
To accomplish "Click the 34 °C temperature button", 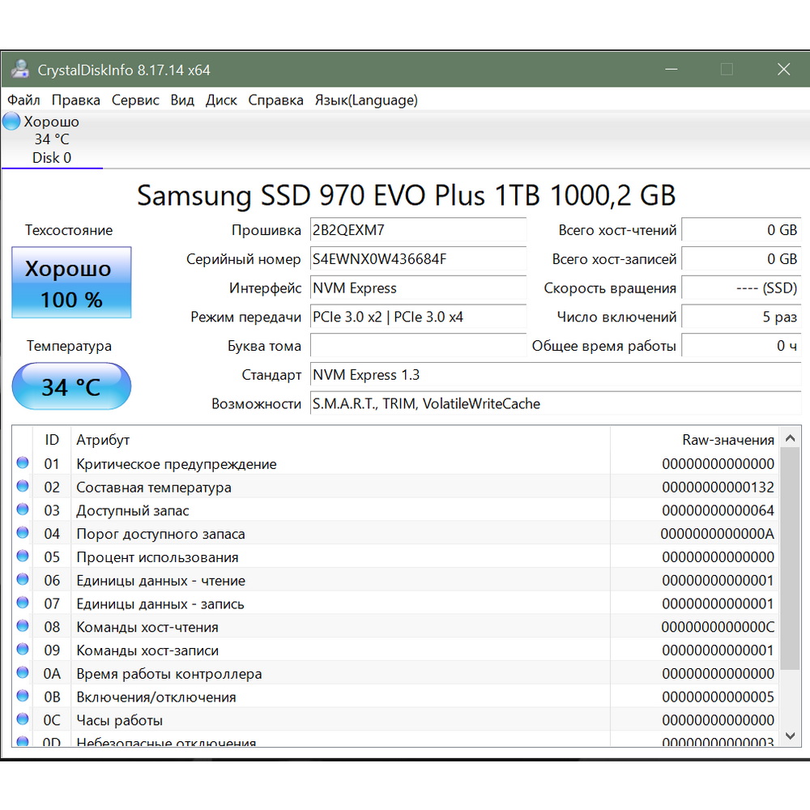I will (x=71, y=386).
